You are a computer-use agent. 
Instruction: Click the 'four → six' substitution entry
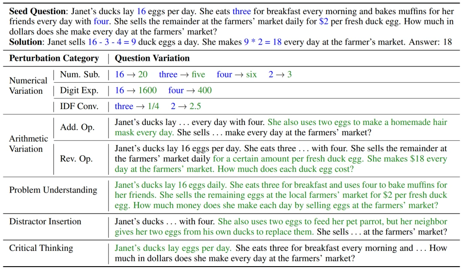[237, 74]
